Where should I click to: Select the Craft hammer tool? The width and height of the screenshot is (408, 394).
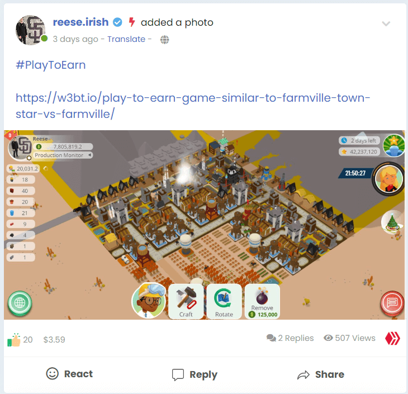point(186,301)
